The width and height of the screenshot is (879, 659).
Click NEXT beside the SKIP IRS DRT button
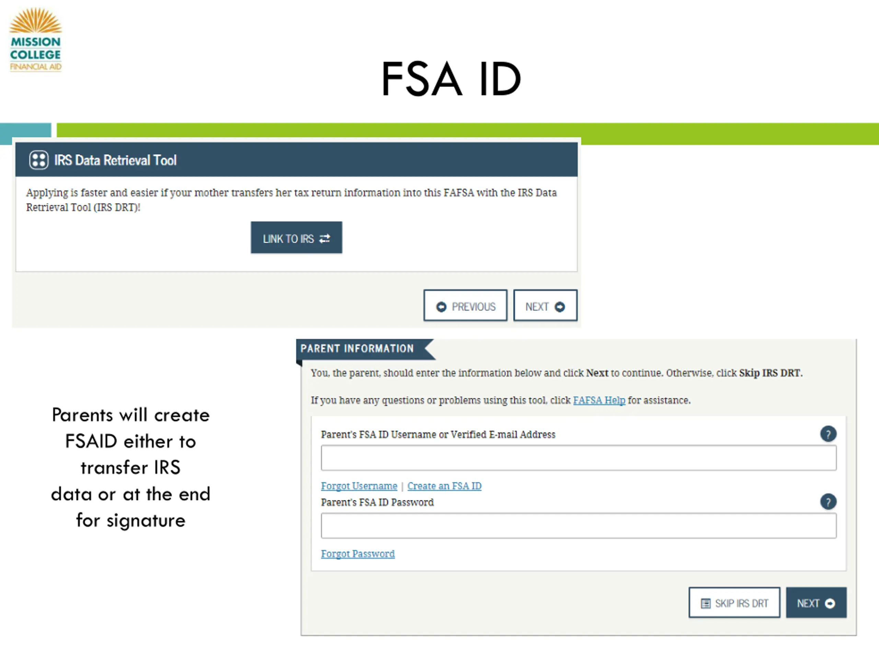click(x=816, y=603)
